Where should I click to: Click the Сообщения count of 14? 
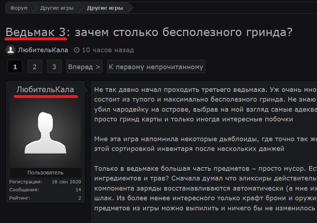(x=78, y=190)
